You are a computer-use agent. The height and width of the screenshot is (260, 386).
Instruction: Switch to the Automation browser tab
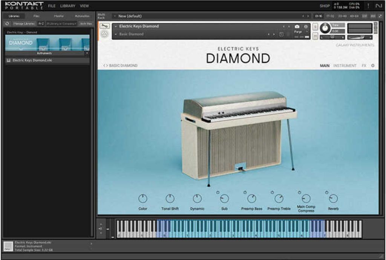point(82,16)
